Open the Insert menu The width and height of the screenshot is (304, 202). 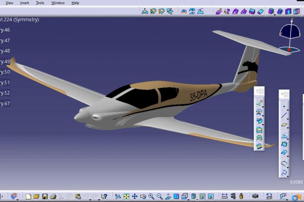(x=24, y=3)
